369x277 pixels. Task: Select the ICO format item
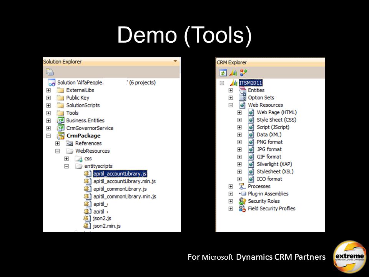(269, 179)
